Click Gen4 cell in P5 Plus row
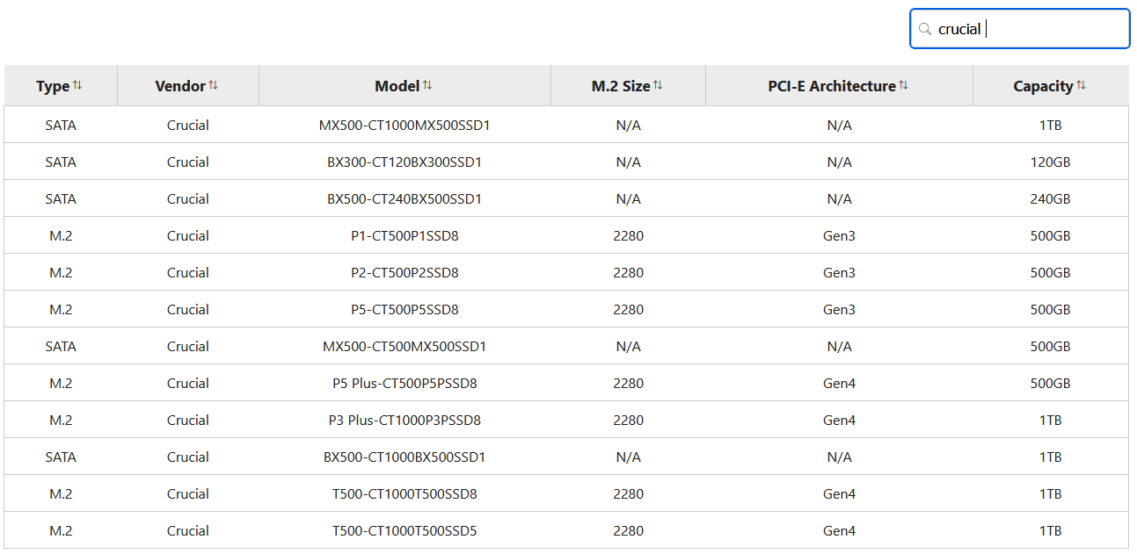Screen dimensions: 1137x554 [x=839, y=384]
